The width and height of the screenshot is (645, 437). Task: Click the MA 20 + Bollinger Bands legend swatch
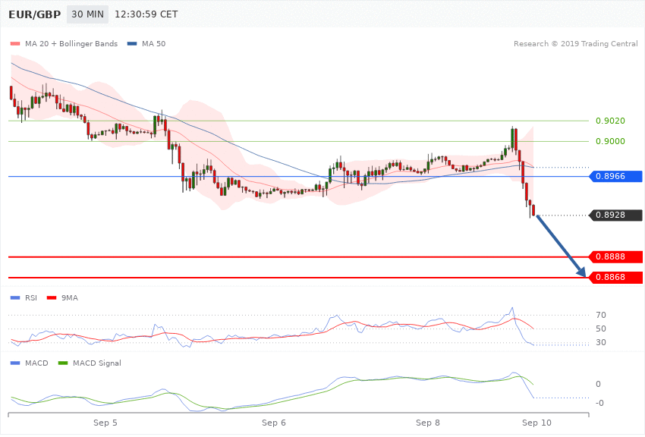click(x=15, y=43)
